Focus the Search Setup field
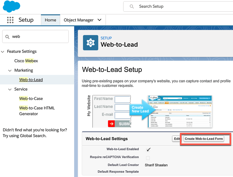The image size is (233, 177). (x=178, y=6)
